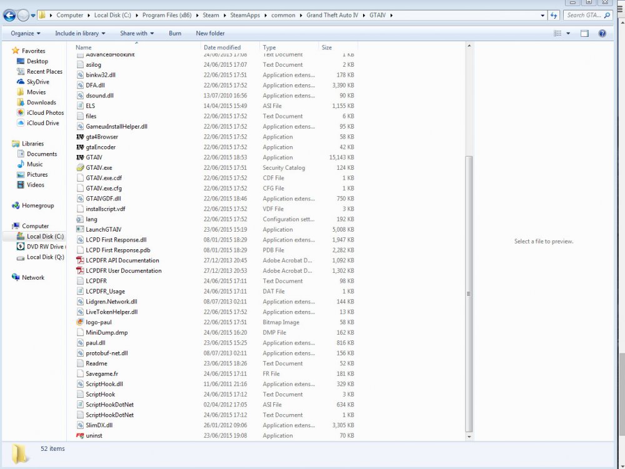Click the Burn toolbar button

(x=175, y=34)
